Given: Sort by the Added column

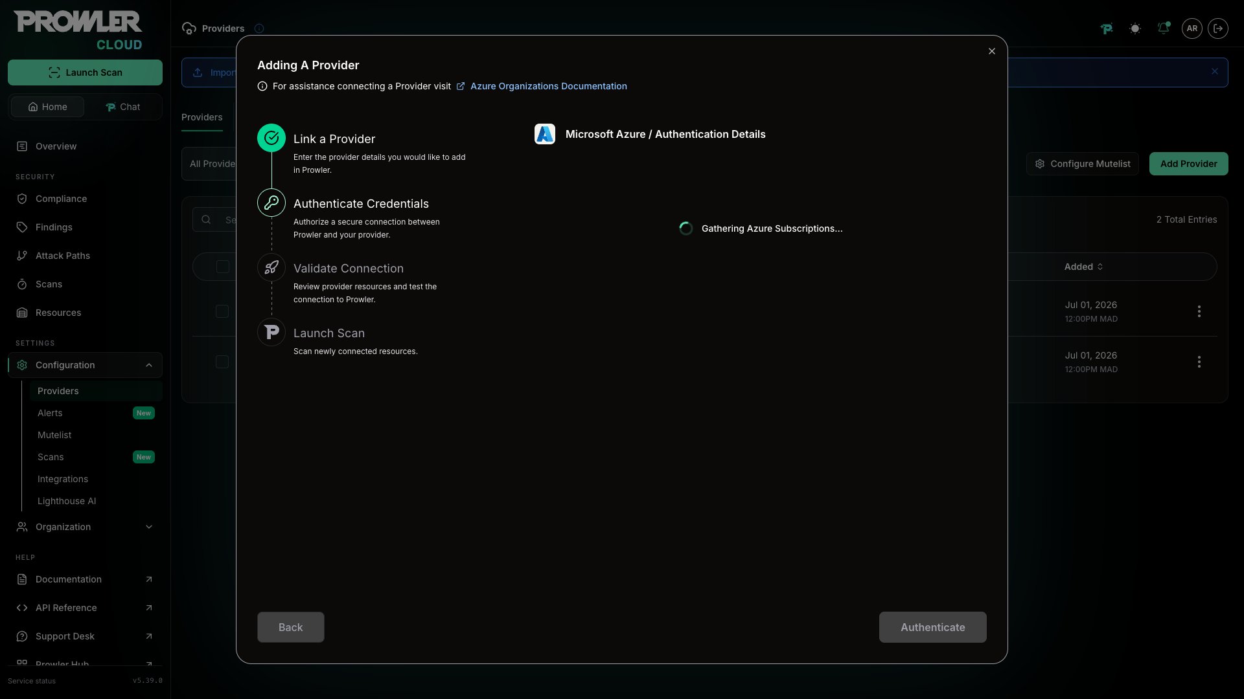Looking at the screenshot, I should tap(1084, 267).
